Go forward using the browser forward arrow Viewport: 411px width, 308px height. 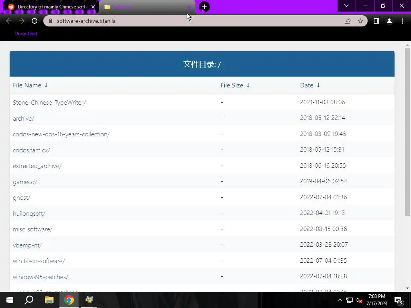(x=22, y=21)
